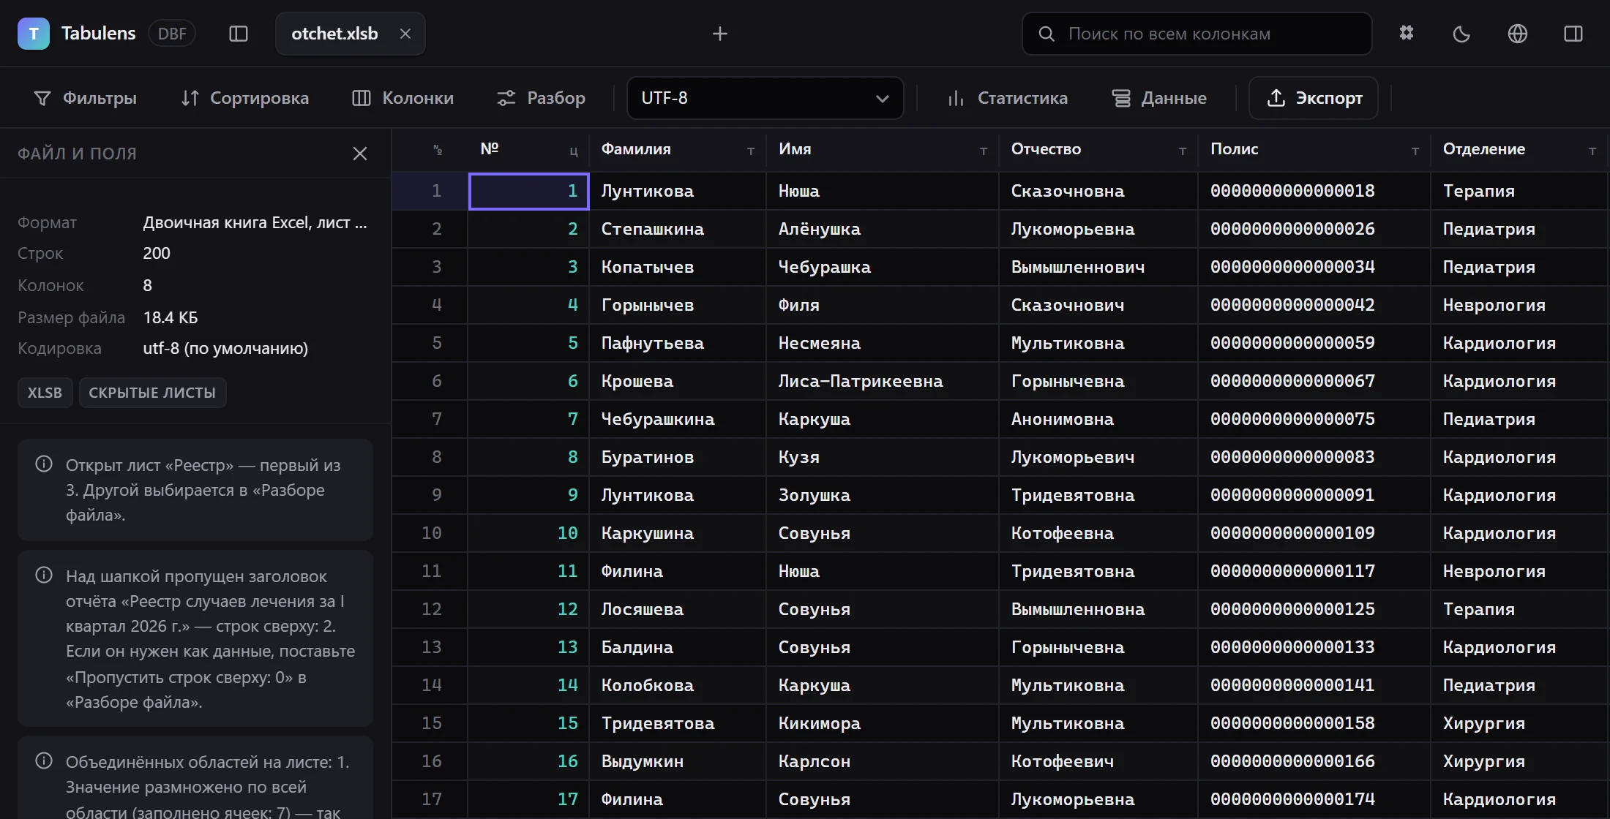Open the Фильтры panel
Viewport: 1610px width, 819px height.
86,98
